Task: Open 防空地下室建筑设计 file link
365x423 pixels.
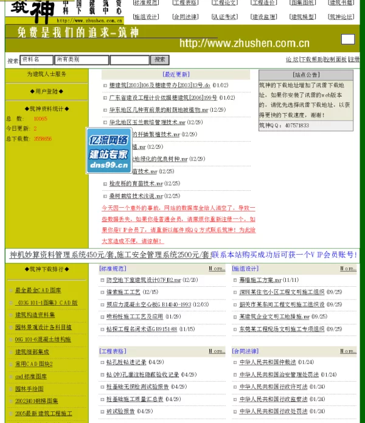Action: point(144,280)
